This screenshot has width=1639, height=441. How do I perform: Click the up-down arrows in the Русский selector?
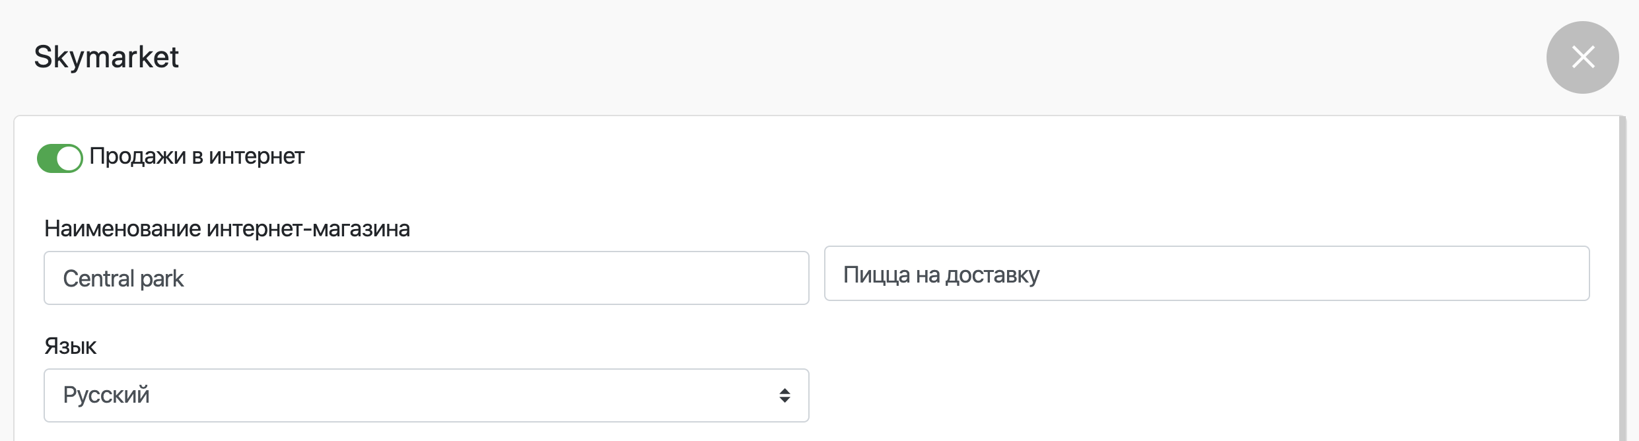tap(785, 395)
